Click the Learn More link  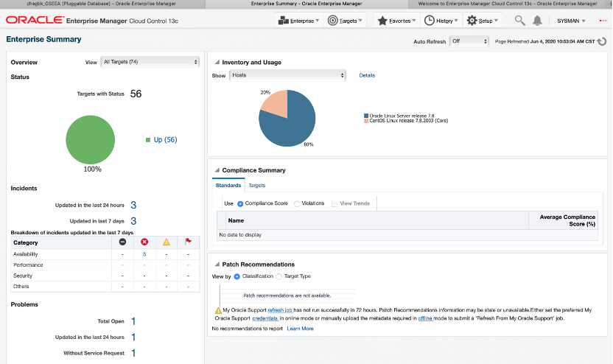coord(301,329)
